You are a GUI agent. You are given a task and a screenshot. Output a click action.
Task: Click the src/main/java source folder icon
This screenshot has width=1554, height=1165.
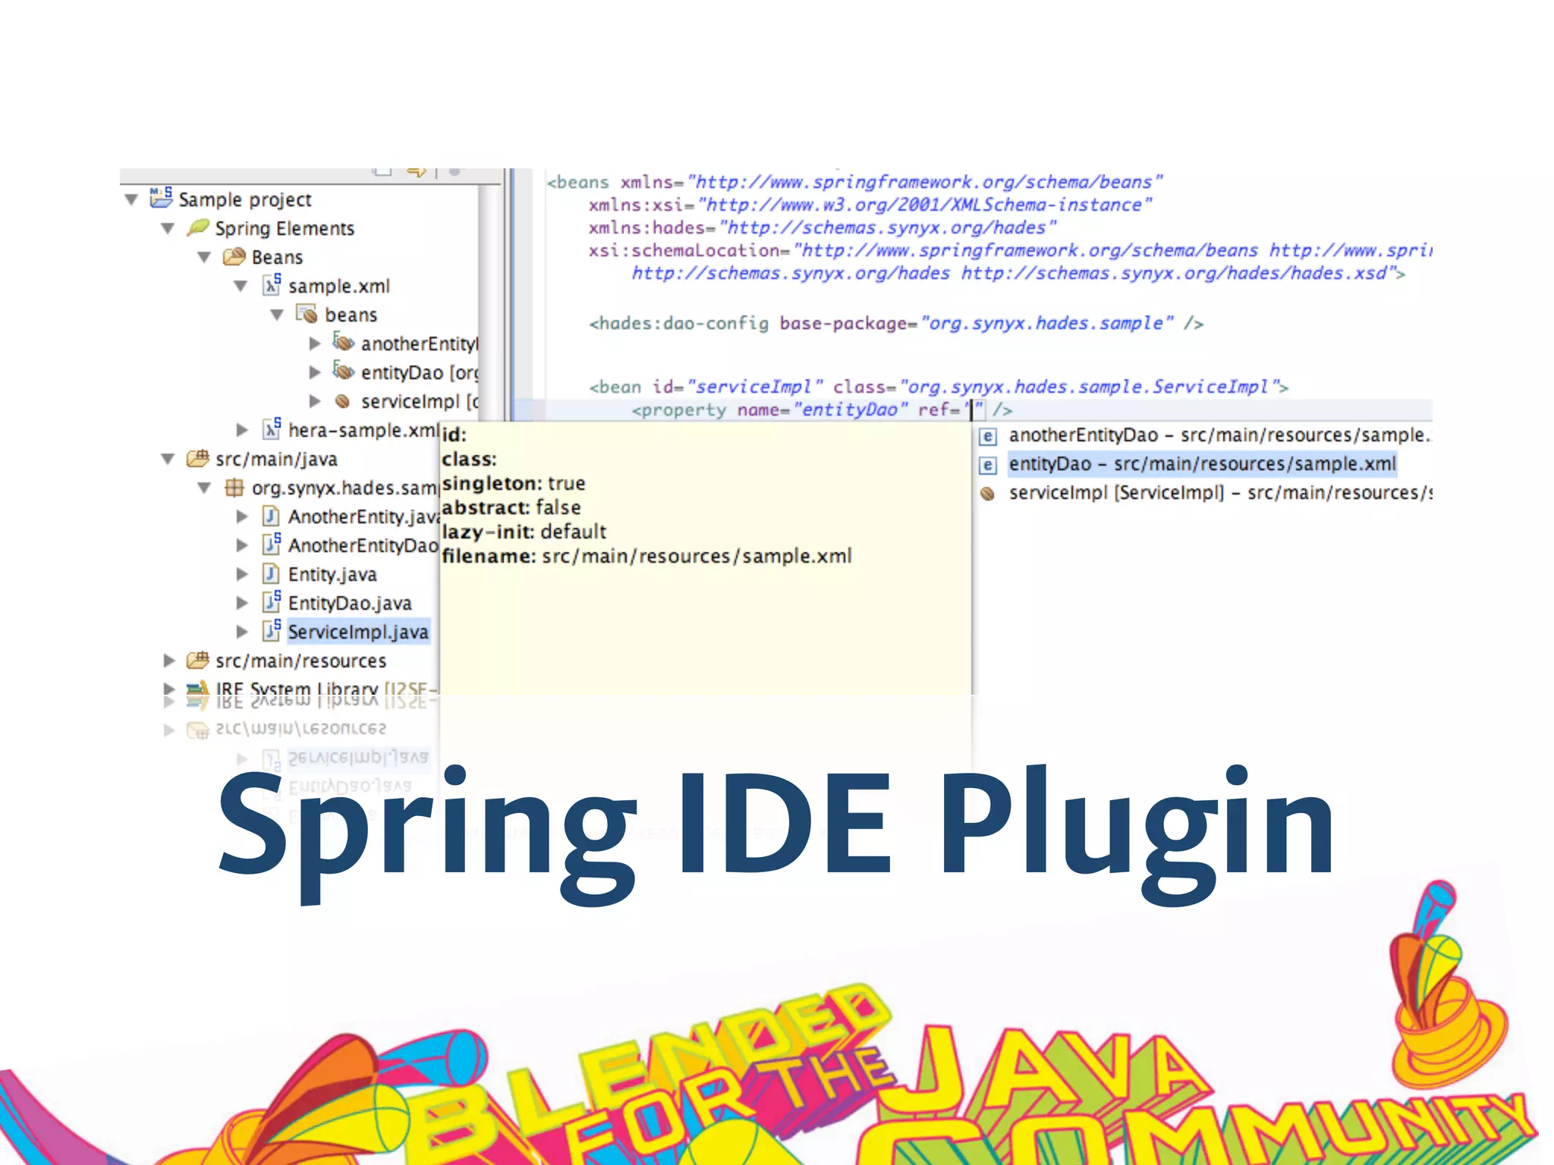pos(198,458)
